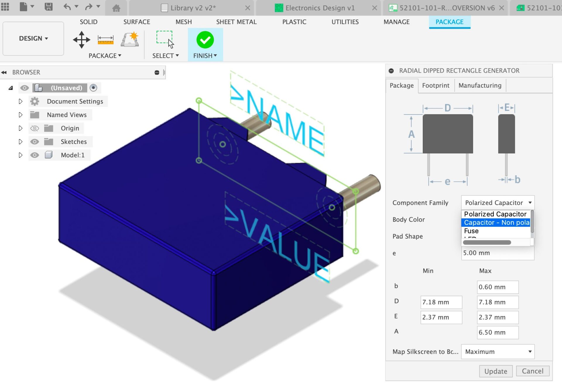Screen dimensions: 562x383
Task: Click the green FINISH checkmark icon
Action: pyautogui.click(x=205, y=40)
